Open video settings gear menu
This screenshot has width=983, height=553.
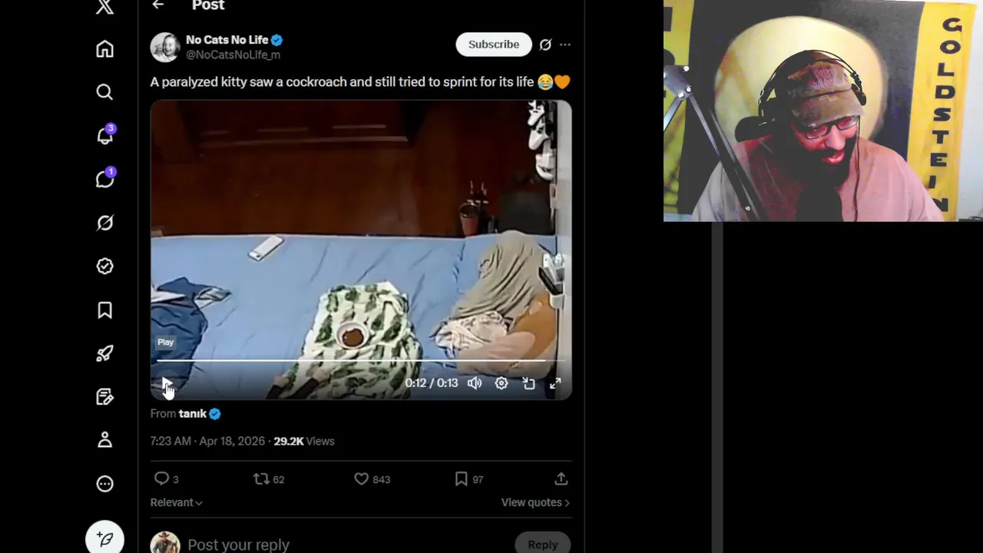(x=501, y=382)
